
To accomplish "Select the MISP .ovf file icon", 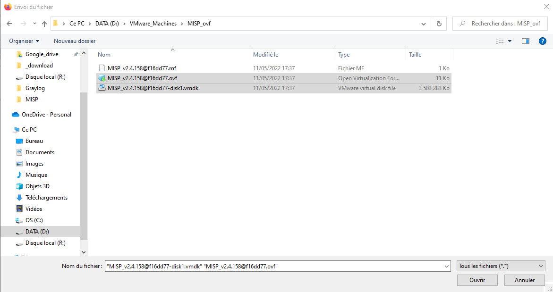I will pos(102,78).
